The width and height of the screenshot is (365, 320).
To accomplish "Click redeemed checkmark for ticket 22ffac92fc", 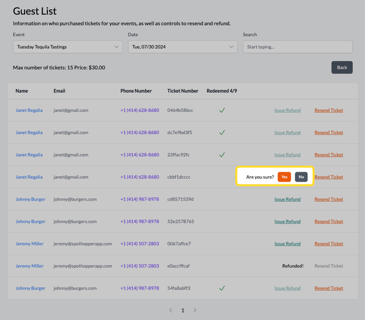I will click(222, 155).
